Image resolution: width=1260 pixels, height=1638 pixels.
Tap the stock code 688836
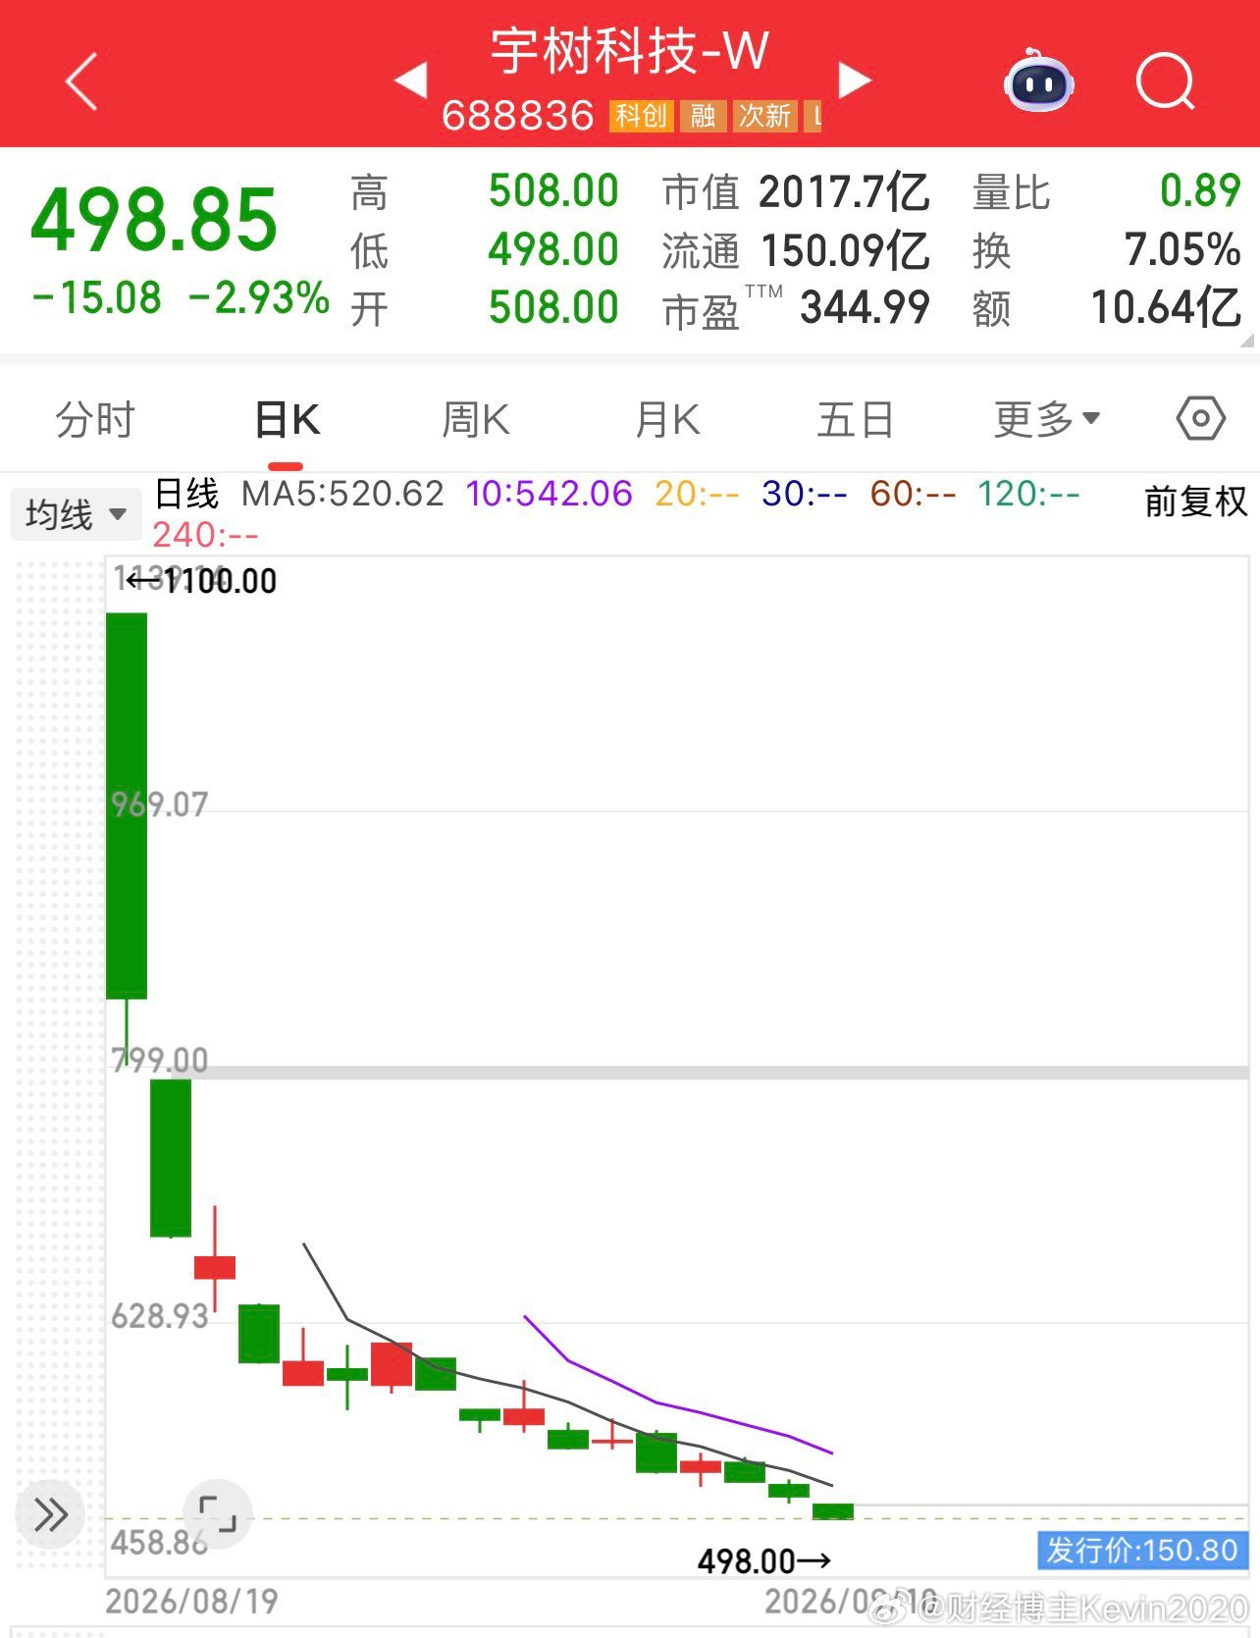(x=518, y=116)
